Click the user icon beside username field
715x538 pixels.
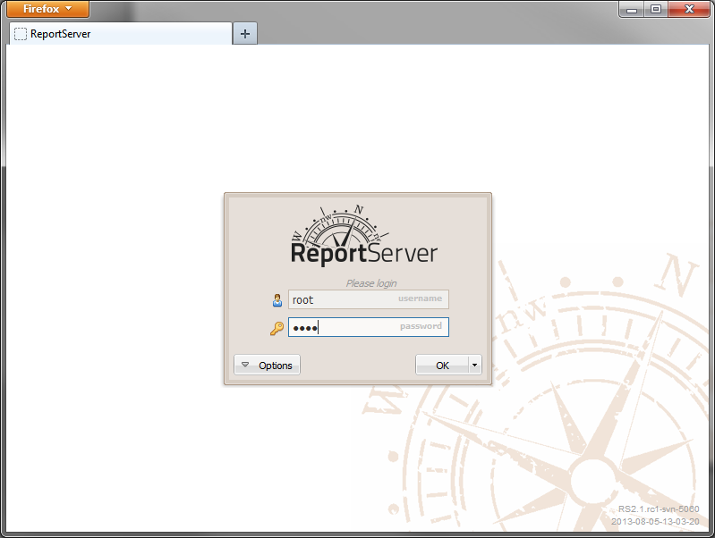(x=277, y=300)
